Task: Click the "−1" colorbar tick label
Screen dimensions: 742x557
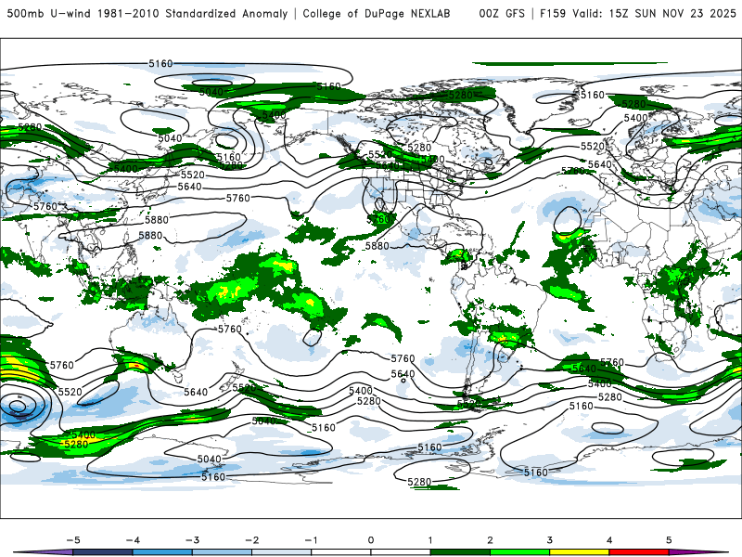Action: (311, 540)
